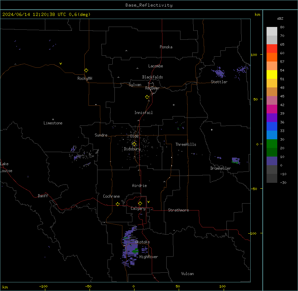Click the -50 tick on the right axis
298x291 pixels.
[254, 189]
